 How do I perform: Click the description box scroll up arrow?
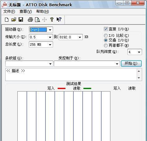click(139, 71)
